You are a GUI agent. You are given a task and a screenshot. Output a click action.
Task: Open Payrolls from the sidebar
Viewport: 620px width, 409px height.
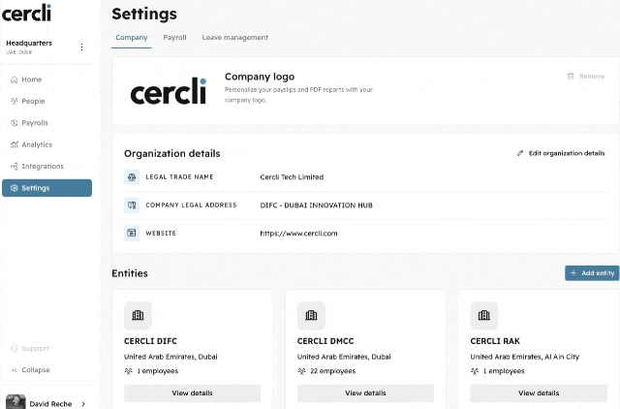(46, 123)
